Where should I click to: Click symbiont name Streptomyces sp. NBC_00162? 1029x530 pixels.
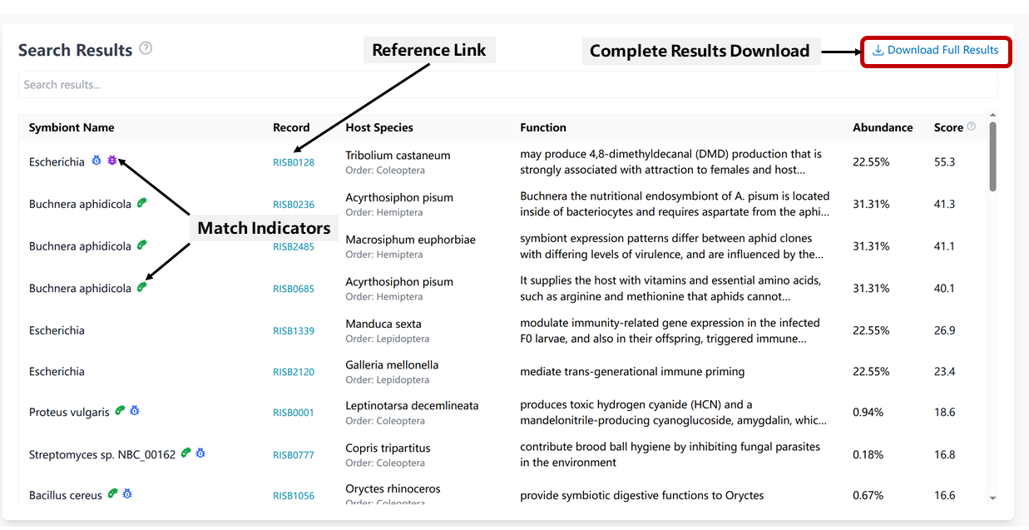pos(102,455)
